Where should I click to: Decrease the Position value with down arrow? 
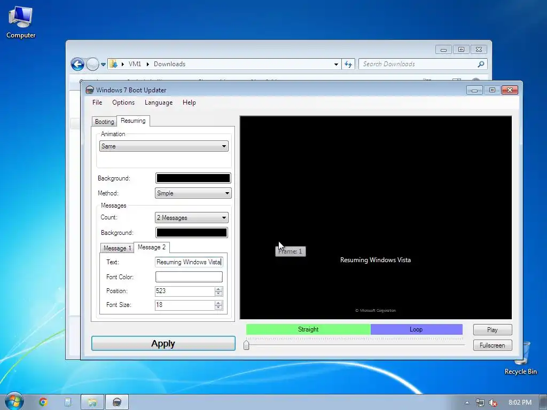point(218,294)
